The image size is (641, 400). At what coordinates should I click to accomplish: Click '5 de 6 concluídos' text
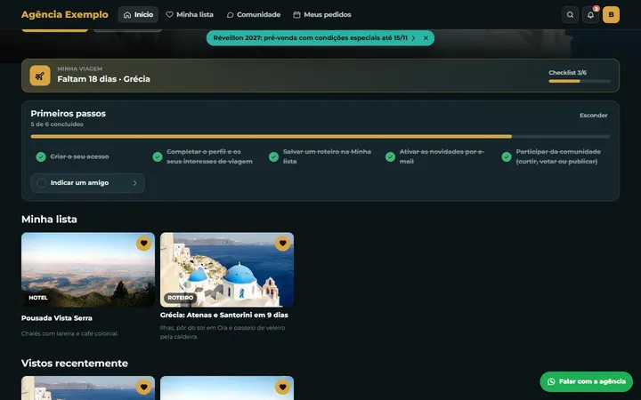pos(57,124)
